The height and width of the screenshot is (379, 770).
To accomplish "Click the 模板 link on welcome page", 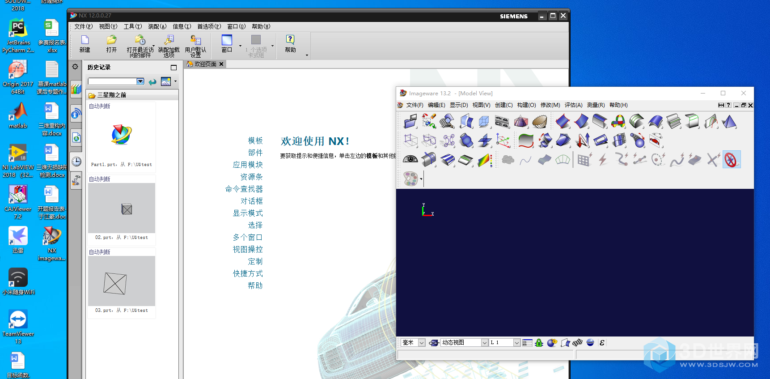I will click(255, 141).
